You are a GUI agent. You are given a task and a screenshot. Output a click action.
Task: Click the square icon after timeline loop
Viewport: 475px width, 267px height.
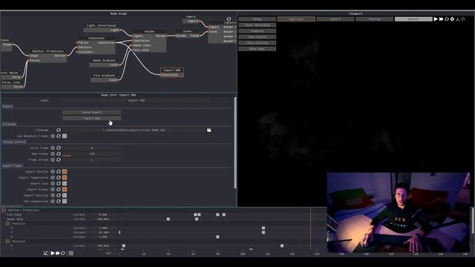(x=71, y=253)
